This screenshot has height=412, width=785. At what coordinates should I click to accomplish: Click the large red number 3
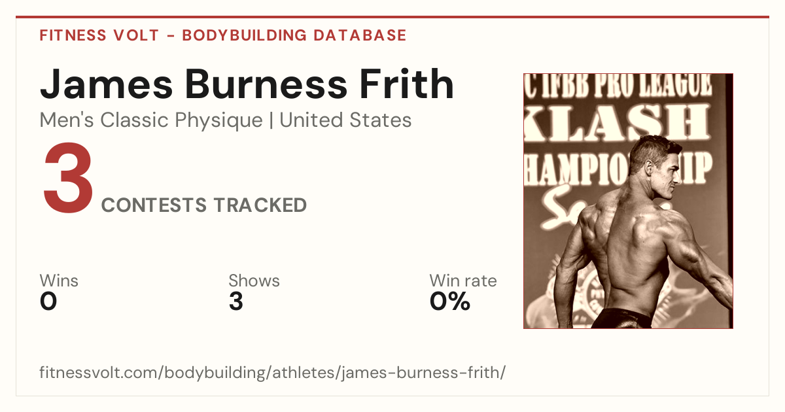(x=69, y=179)
